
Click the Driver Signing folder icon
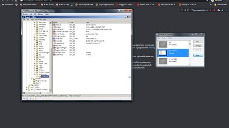point(37,31)
